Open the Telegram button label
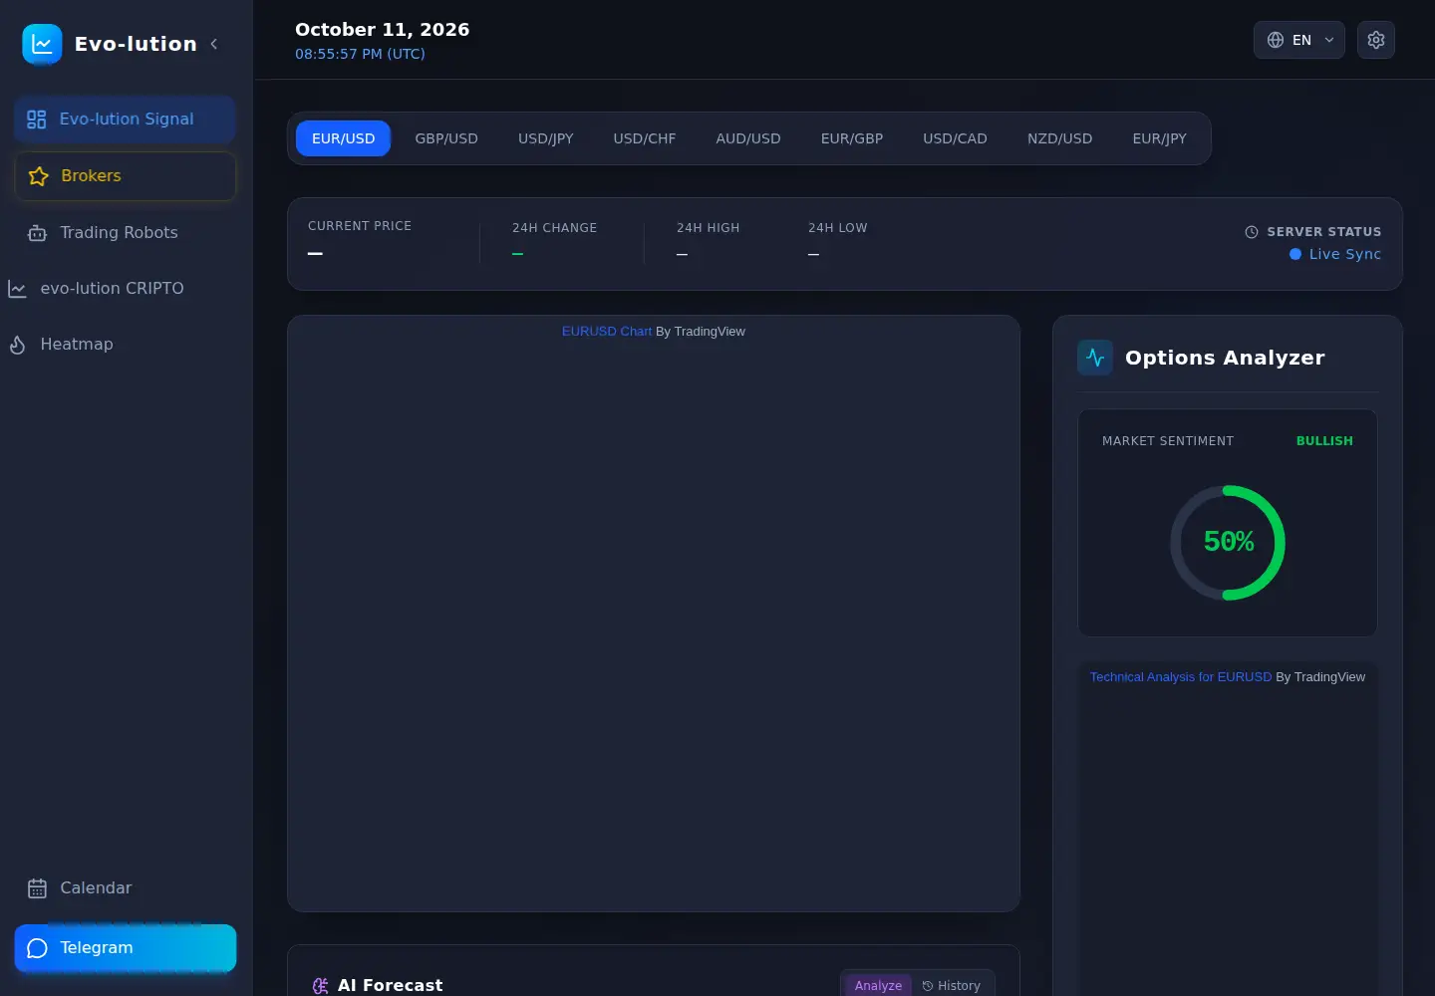The width and height of the screenshot is (1435, 996). coord(97,948)
